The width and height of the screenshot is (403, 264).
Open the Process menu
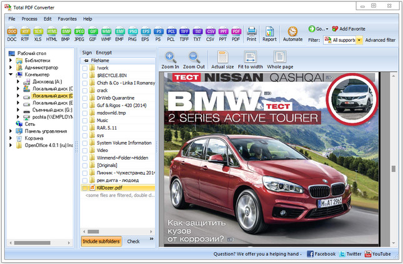(x=29, y=19)
